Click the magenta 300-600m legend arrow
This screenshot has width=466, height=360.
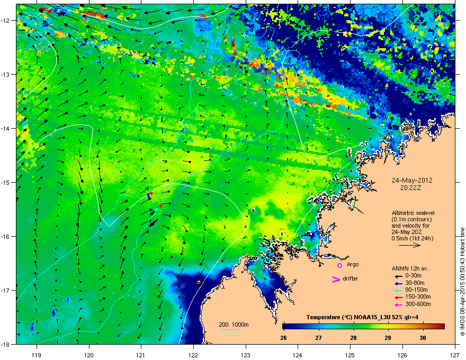point(398,304)
